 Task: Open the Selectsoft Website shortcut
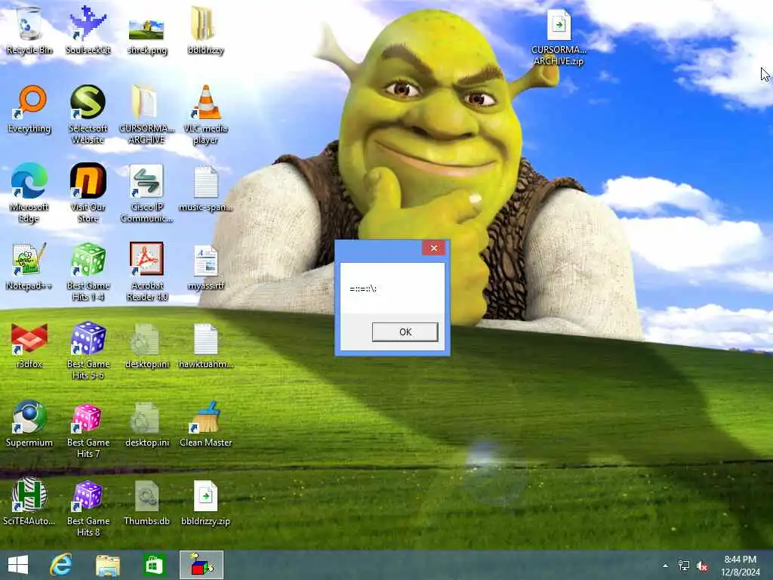[x=88, y=115]
